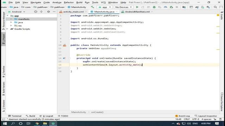
Task: Hide the Project panel with minus icon
Action: (54, 12)
